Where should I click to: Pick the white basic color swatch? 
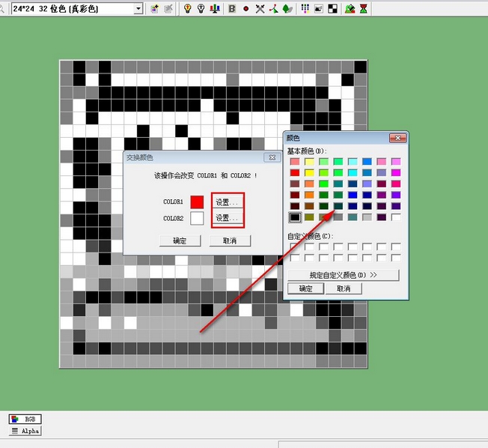click(x=396, y=217)
